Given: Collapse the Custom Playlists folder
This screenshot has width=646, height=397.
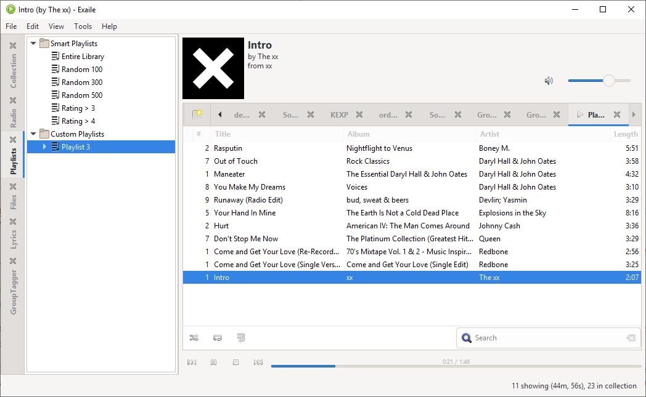Looking at the screenshot, I should pyautogui.click(x=33, y=134).
